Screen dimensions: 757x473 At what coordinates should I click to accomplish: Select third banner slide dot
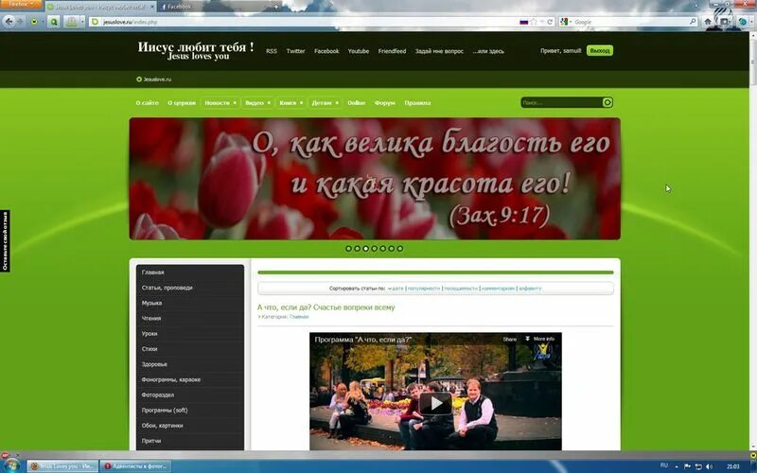click(365, 249)
